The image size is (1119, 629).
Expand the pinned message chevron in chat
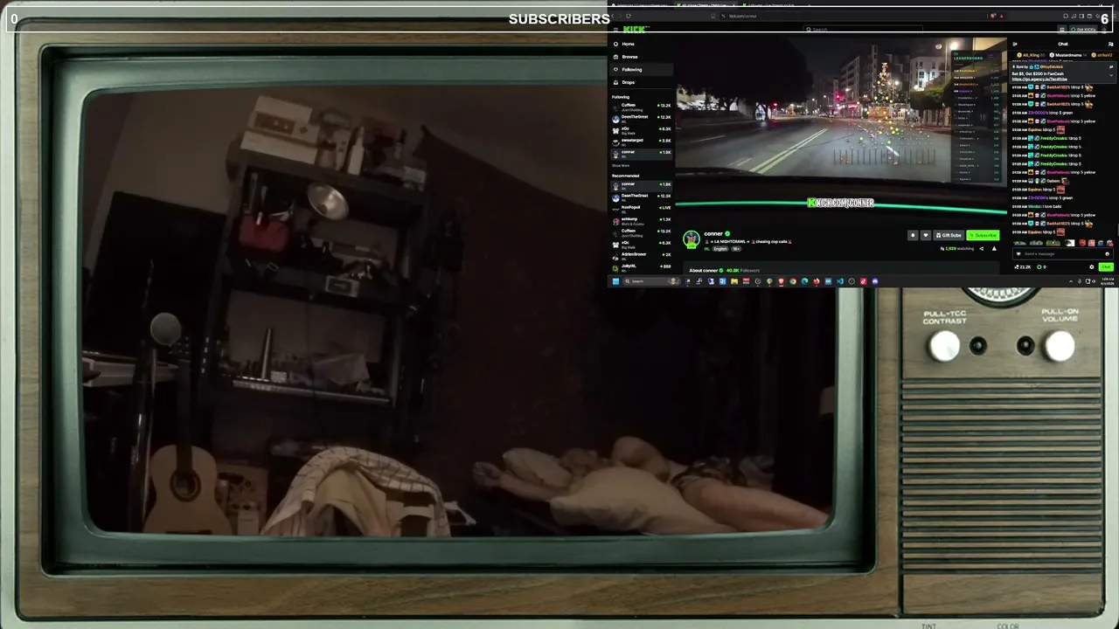point(1111,75)
